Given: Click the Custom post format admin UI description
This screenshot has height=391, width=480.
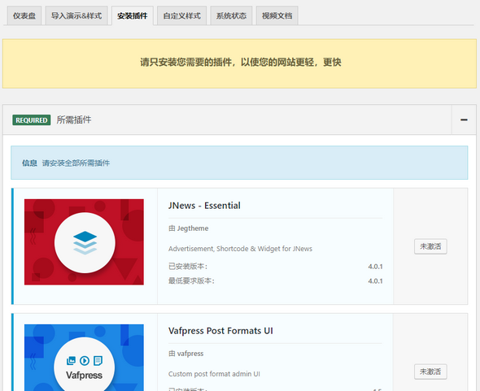Looking at the screenshot, I should pyautogui.click(x=214, y=374).
